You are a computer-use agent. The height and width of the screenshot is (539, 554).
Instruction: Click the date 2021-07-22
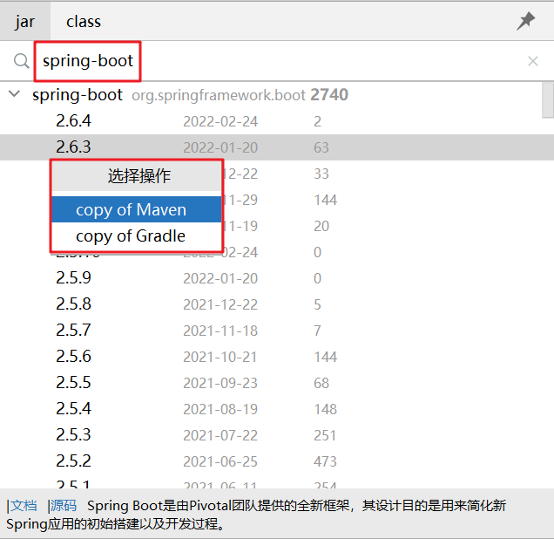click(x=220, y=436)
